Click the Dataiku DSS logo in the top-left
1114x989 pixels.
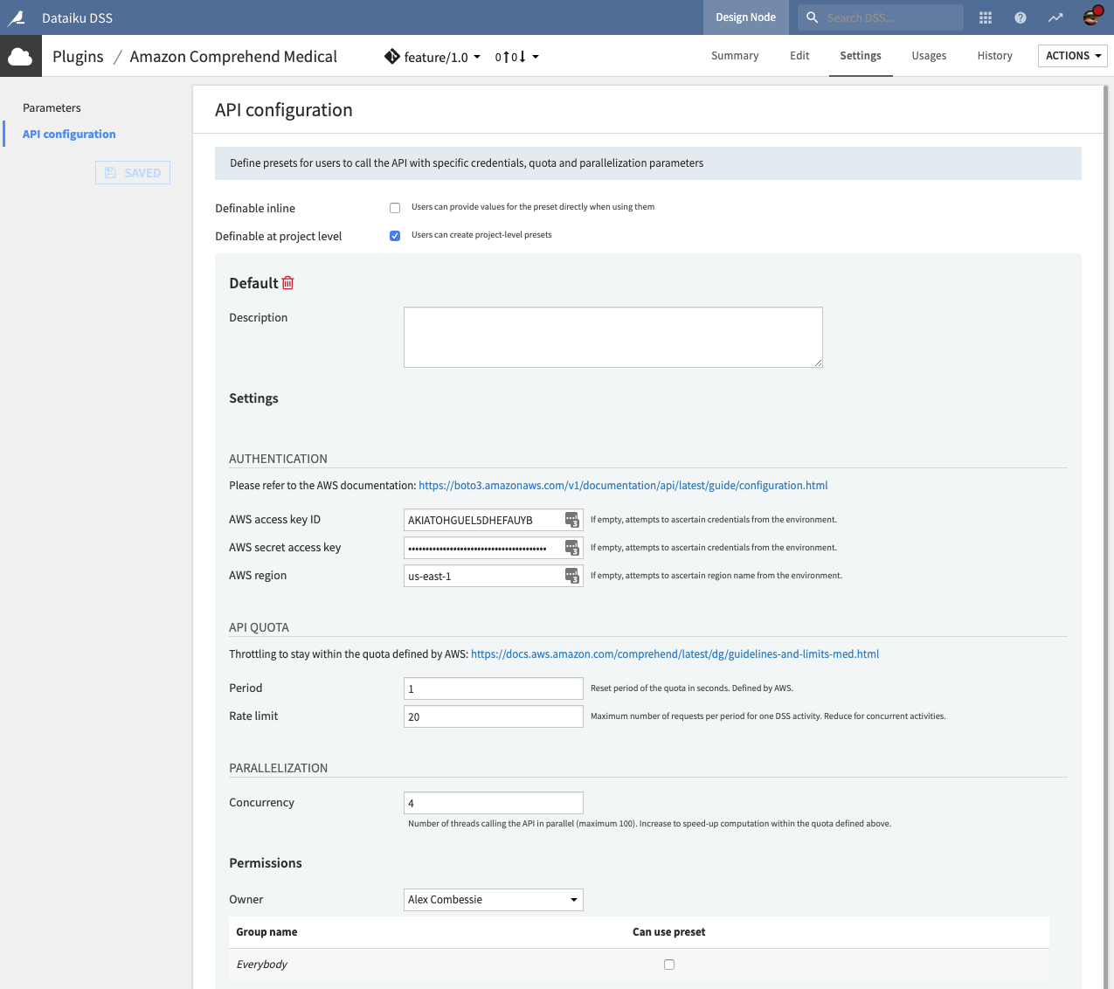(18, 17)
